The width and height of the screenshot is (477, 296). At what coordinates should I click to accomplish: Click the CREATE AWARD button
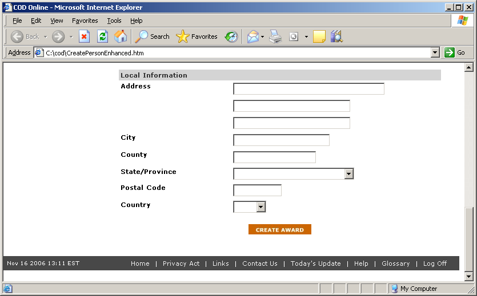tap(279, 229)
